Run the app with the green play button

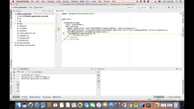click(151, 8)
